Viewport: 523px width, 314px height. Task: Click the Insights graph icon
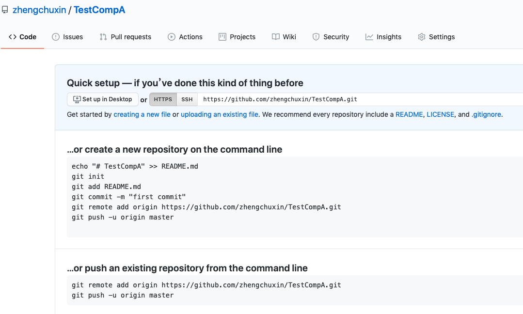[369, 37]
